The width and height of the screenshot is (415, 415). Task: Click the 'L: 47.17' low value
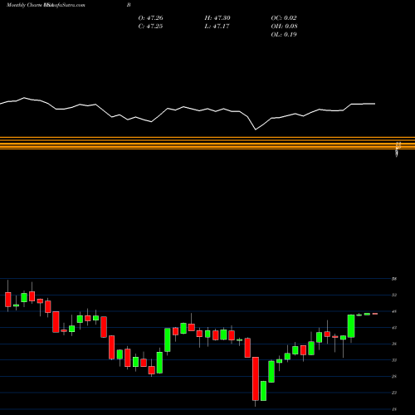(217, 27)
